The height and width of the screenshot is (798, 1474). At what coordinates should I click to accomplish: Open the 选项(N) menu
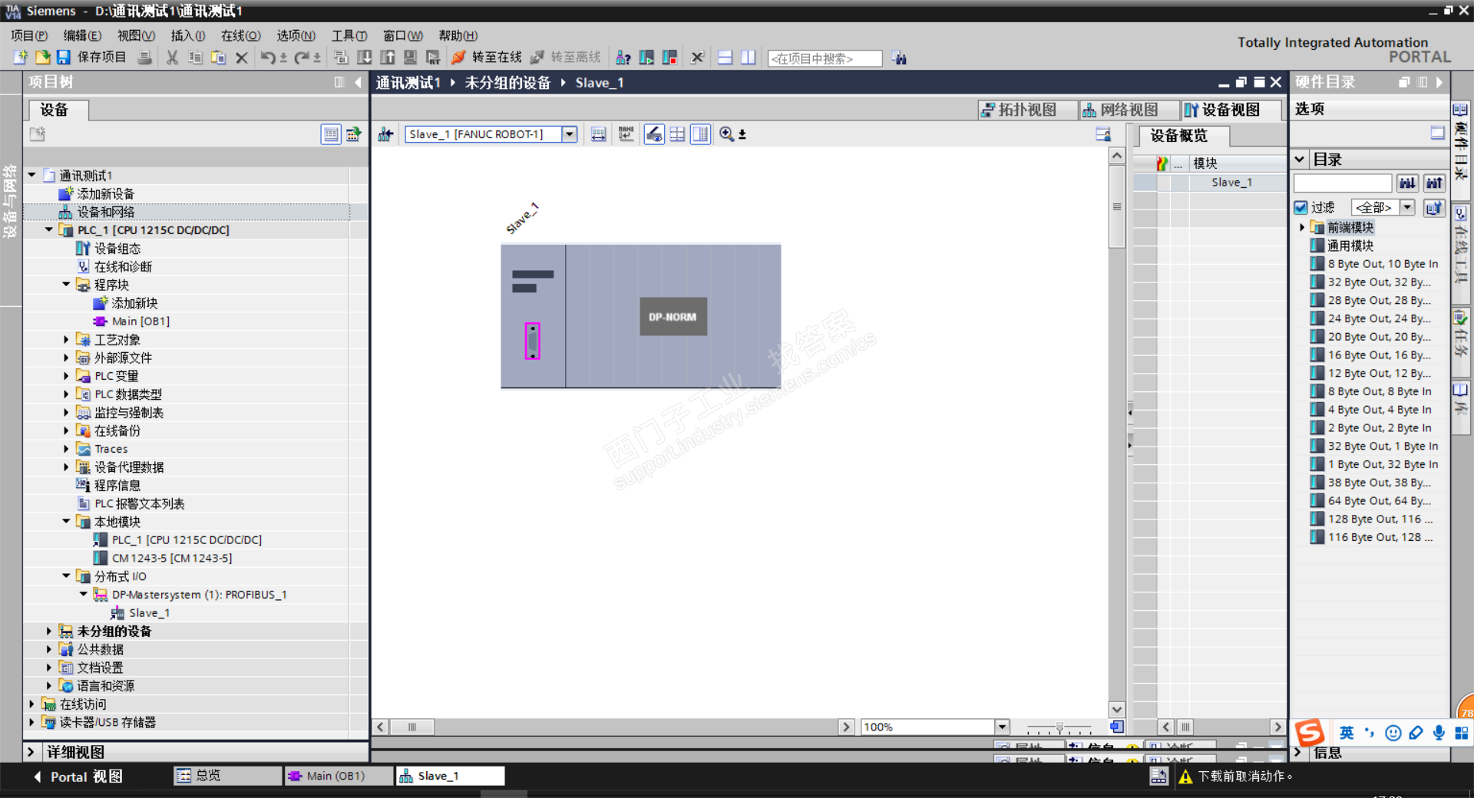tap(296, 35)
